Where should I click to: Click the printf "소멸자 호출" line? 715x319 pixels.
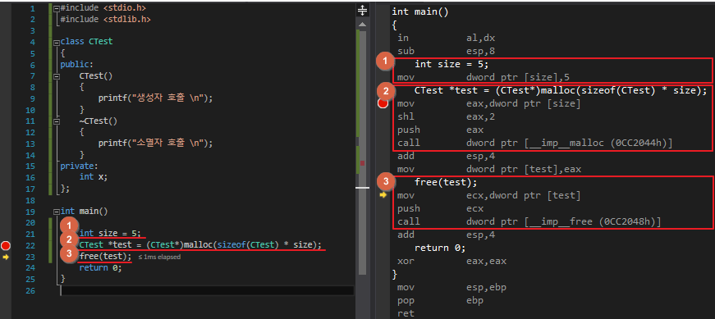(155, 143)
